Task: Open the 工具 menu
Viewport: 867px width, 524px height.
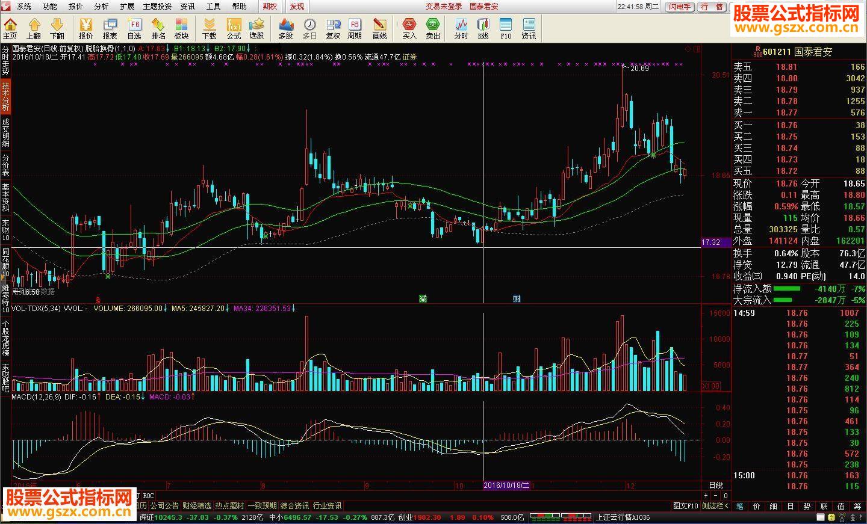Action: 214,7
